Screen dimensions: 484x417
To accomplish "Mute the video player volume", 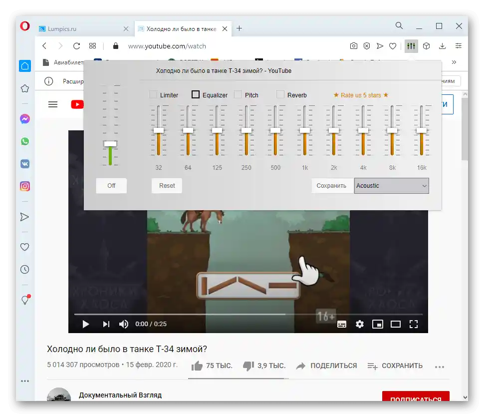I will click(123, 324).
